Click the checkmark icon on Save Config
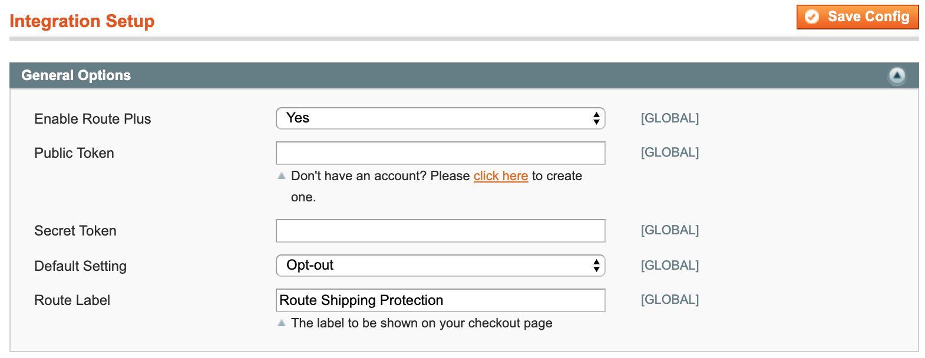This screenshot has width=925, height=358. point(812,17)
